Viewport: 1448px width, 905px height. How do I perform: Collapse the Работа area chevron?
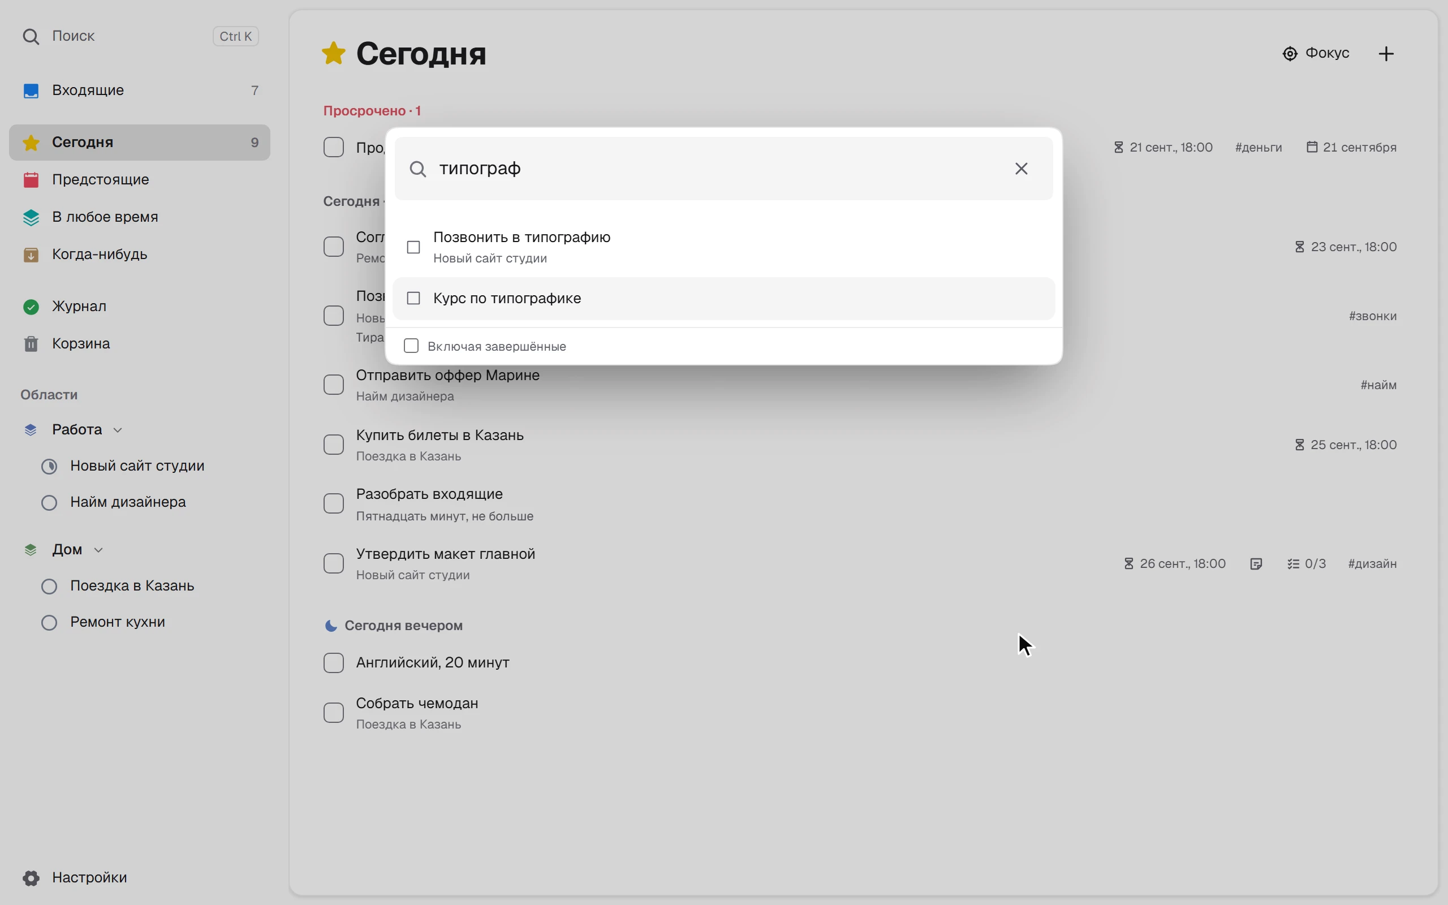(x=118, y=430)
